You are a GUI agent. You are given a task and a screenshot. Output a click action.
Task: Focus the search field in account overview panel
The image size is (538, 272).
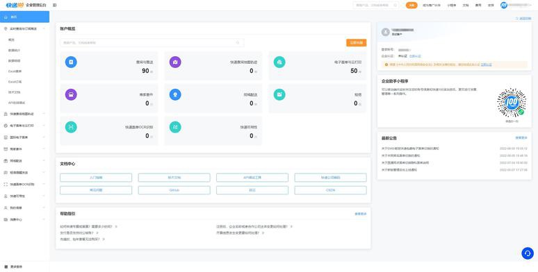[152, 43]
